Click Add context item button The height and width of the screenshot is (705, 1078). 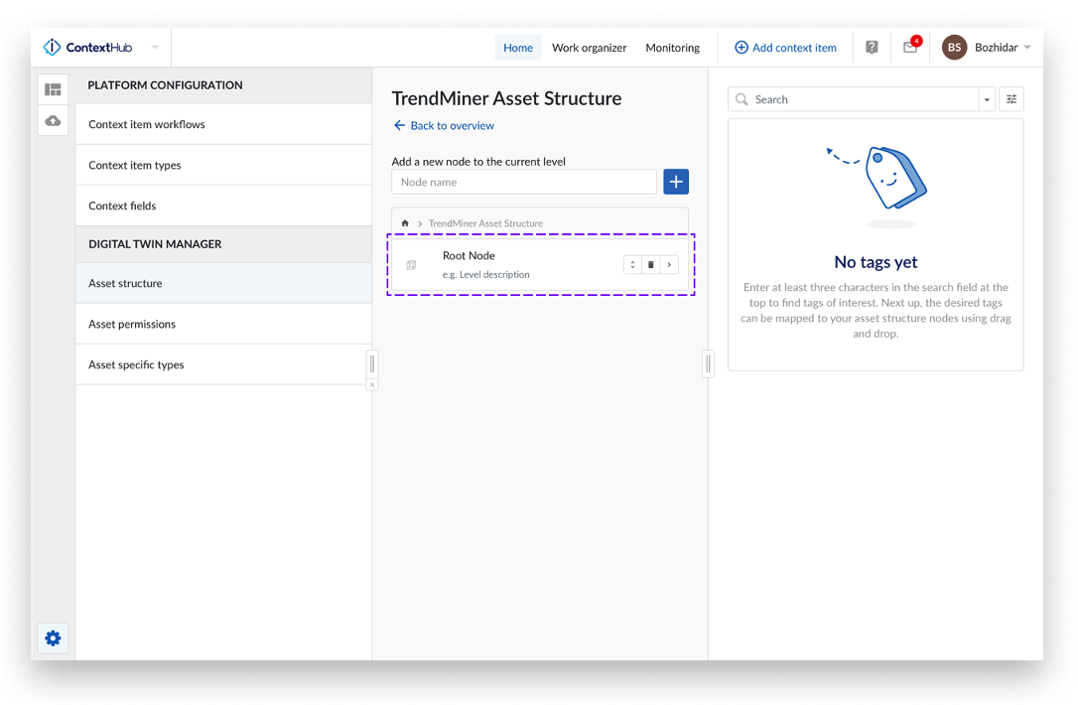pos(785,48)
